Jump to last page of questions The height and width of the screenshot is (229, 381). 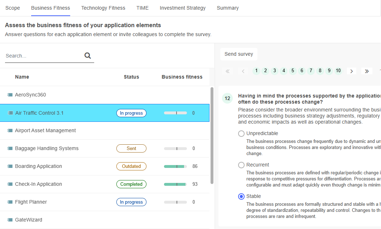coord(367,71)
